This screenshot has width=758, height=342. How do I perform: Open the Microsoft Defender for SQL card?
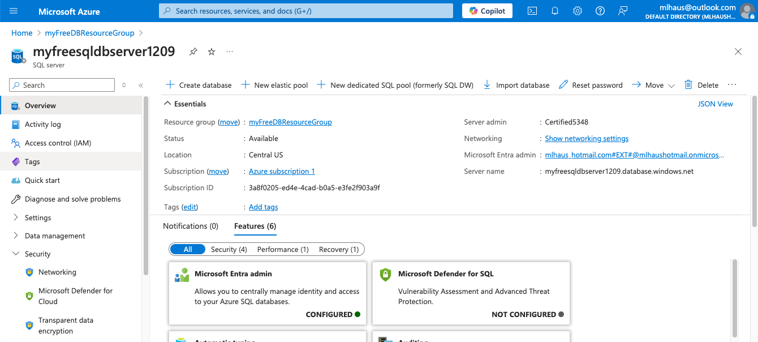click(471, 292)
